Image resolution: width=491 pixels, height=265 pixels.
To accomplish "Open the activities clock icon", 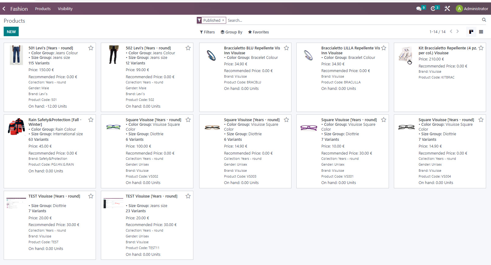I will (x=433, y=9).
